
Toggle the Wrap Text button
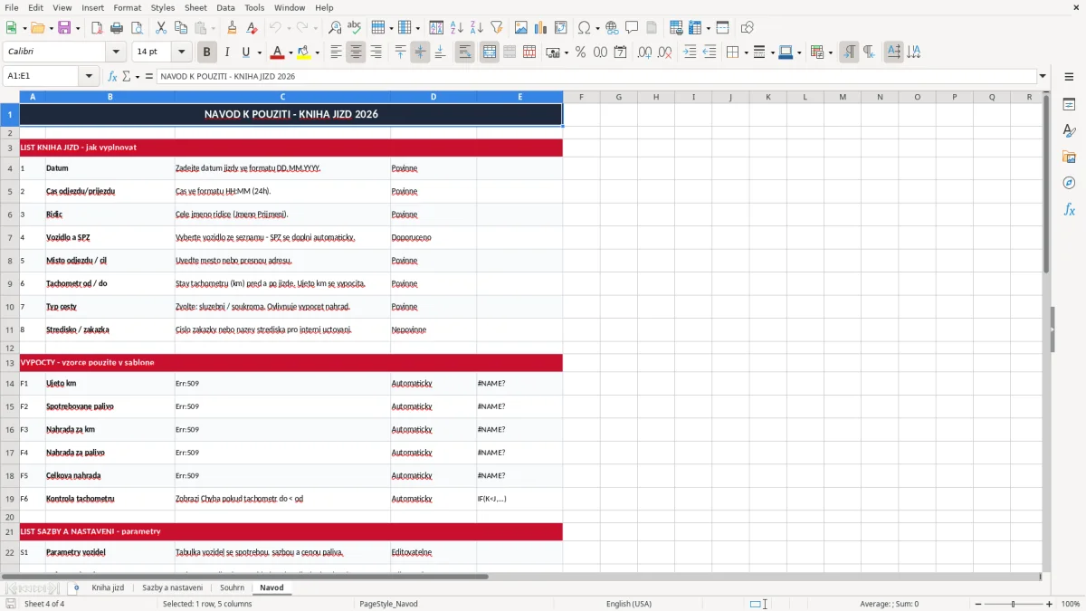coord(464,53)
